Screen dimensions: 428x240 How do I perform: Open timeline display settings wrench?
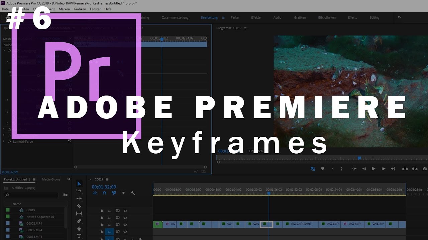coord(133,193)
